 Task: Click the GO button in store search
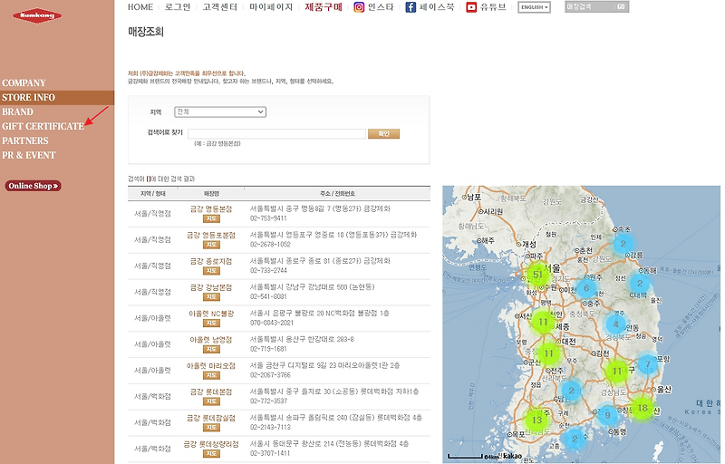click(621, 7)
